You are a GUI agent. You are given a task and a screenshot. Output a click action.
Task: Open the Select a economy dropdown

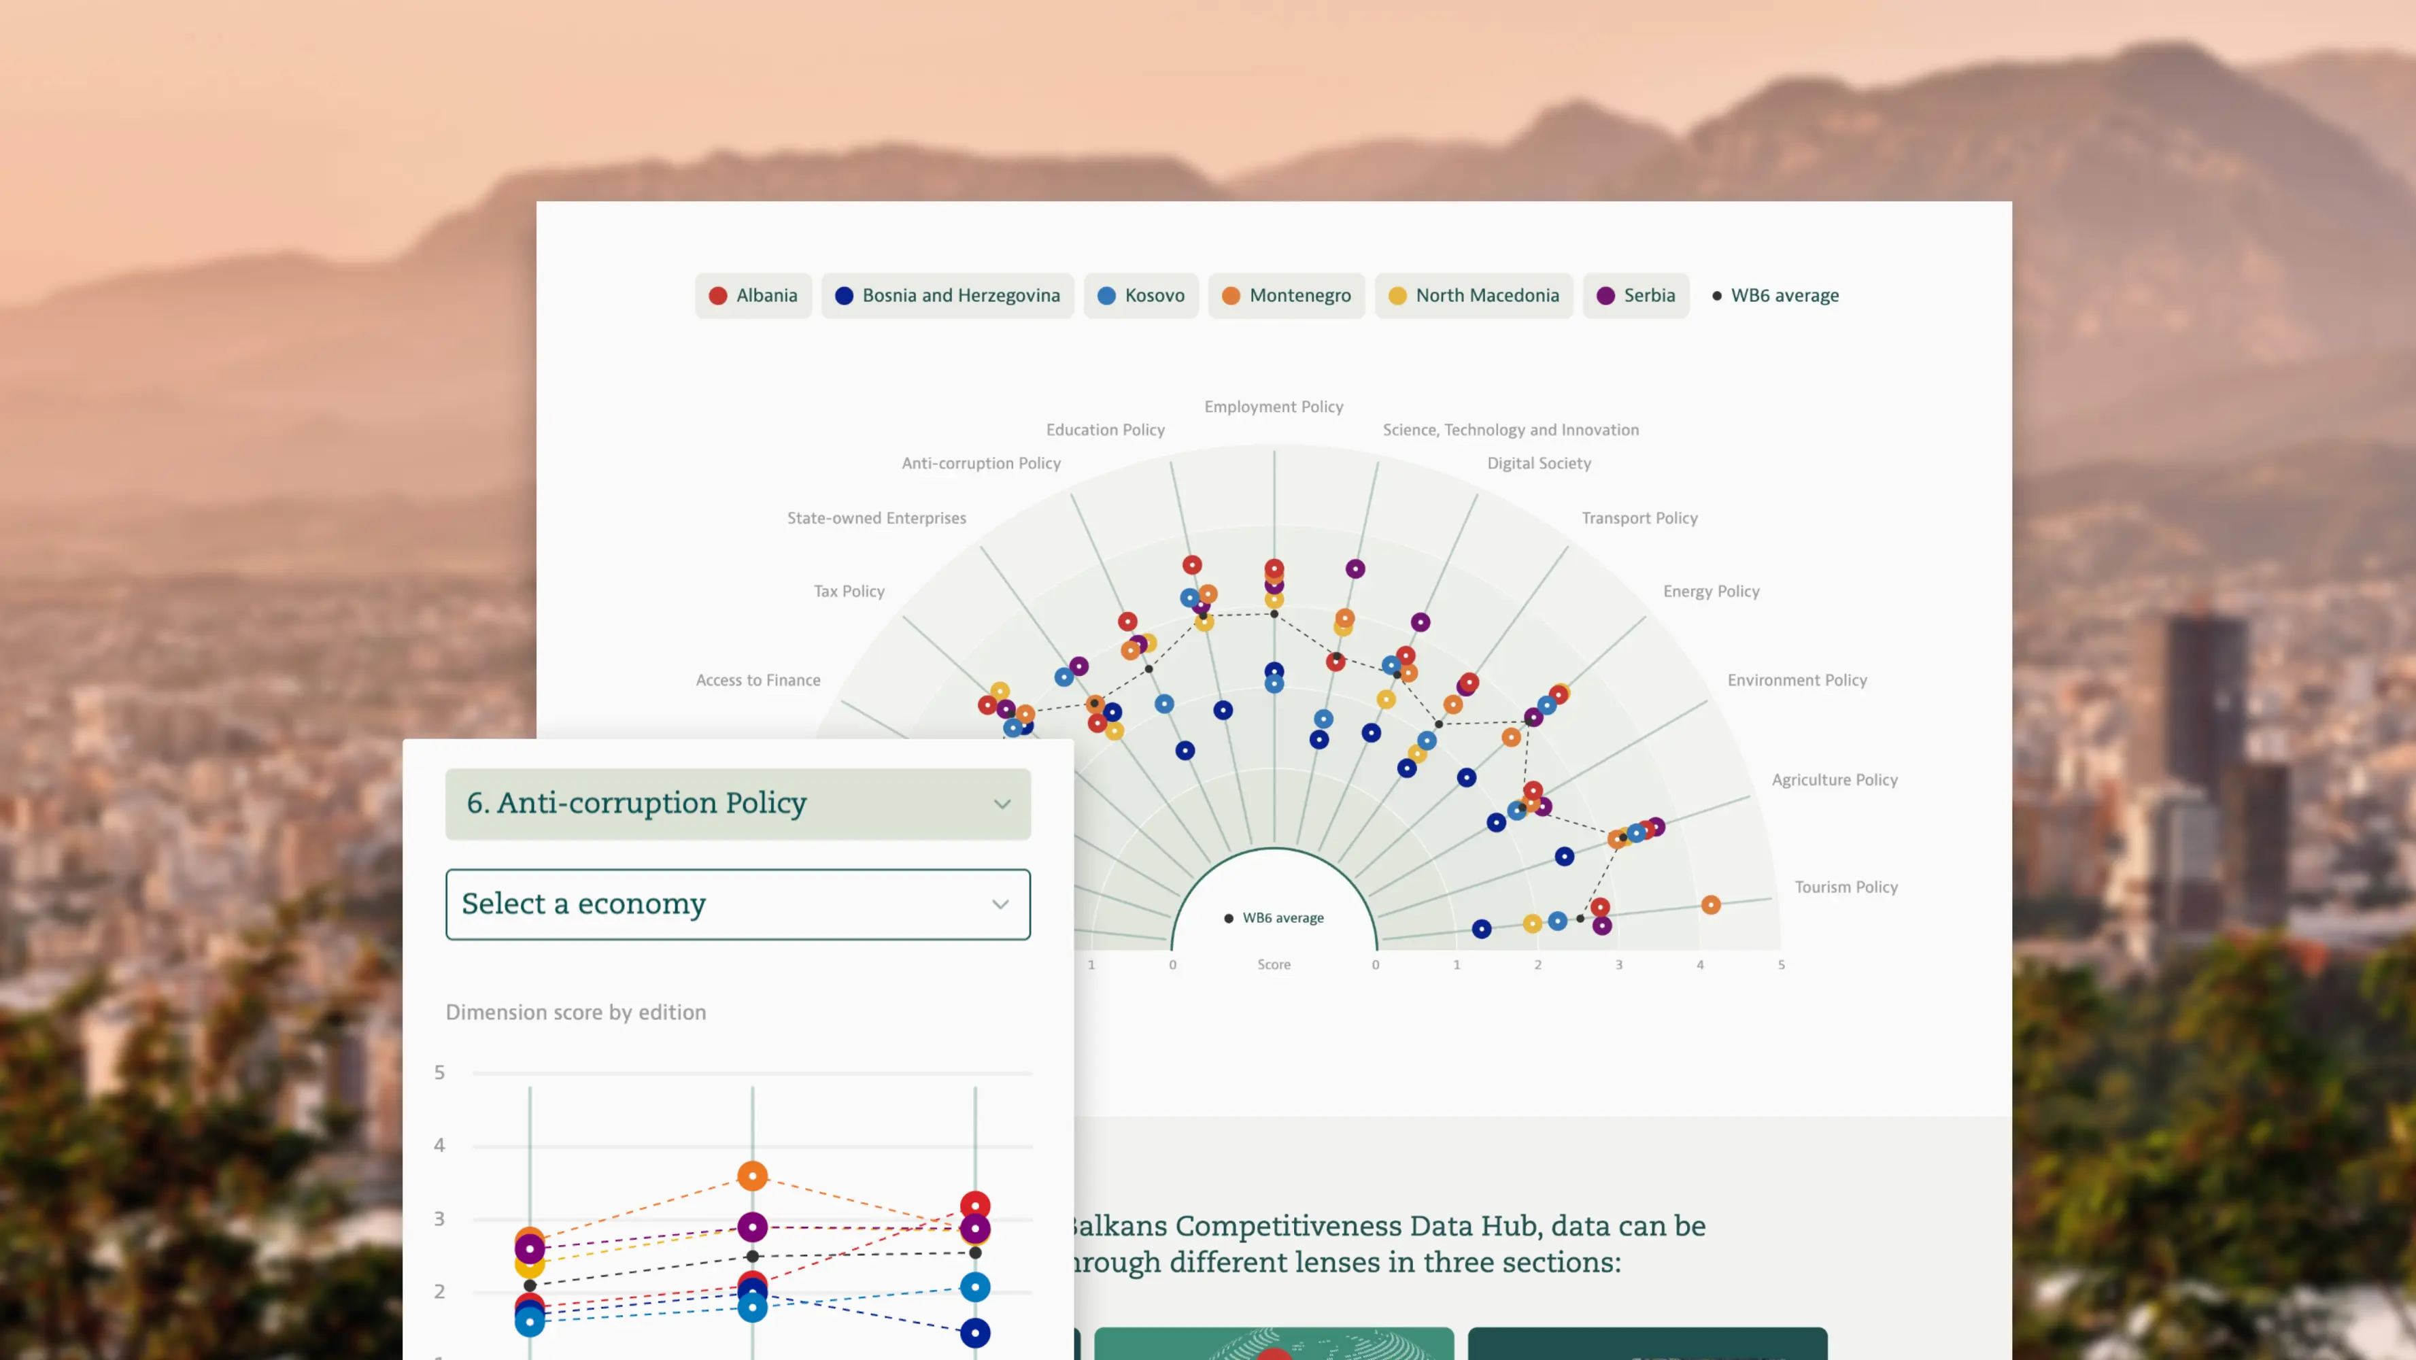coord(737,904)
